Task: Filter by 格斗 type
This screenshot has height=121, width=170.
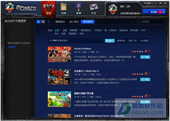Action: tap(57, 34)
